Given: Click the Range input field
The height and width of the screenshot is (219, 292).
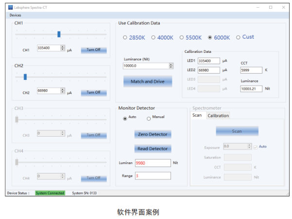Looking at the screenshot, I should tap(153, 175).
